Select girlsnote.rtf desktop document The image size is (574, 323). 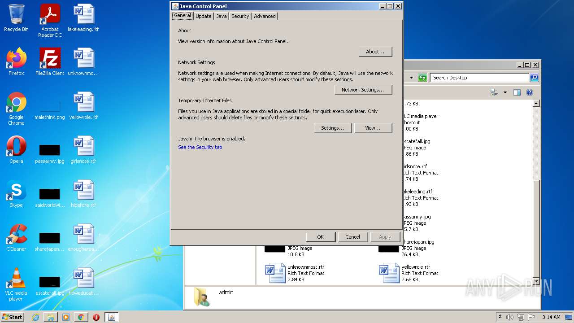(83, 150)
